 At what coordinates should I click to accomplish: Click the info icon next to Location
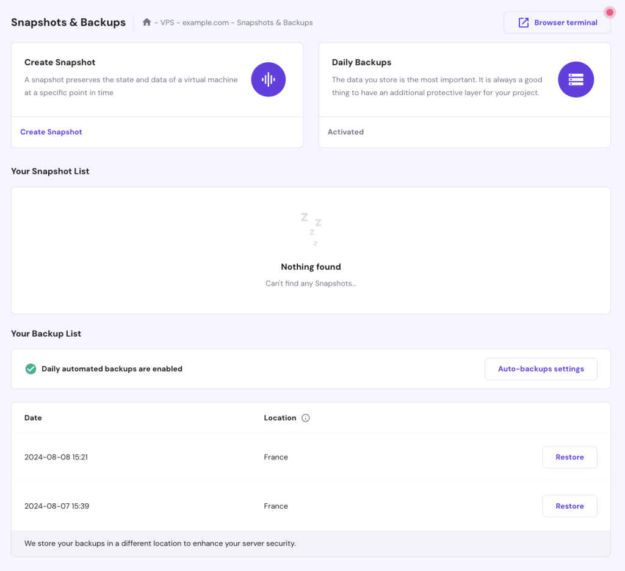click(305, 418)
